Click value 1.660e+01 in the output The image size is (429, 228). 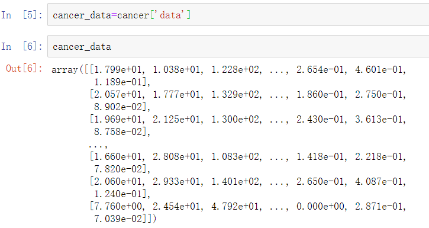(x=118, y=156)
